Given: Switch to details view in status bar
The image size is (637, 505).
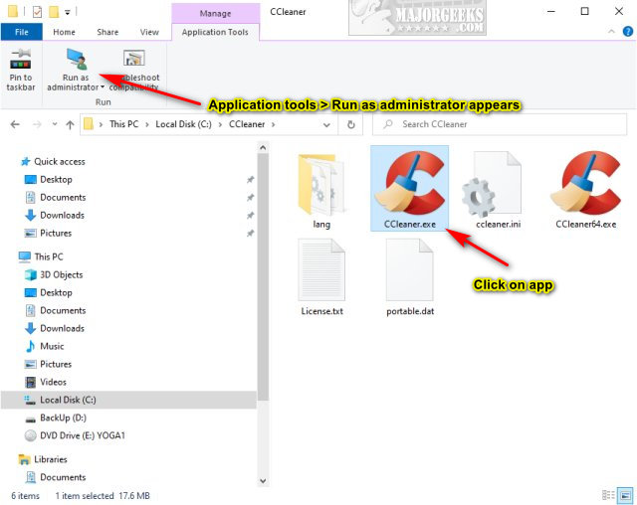Looking at the screenshot, I should tap(608, 495).
